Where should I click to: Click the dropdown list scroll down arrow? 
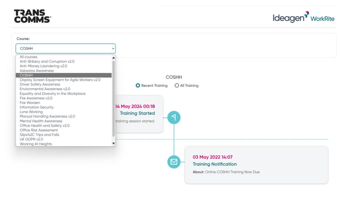point(114,144)
